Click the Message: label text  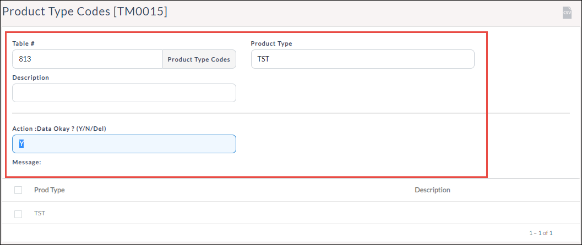(x=27, y=163)
